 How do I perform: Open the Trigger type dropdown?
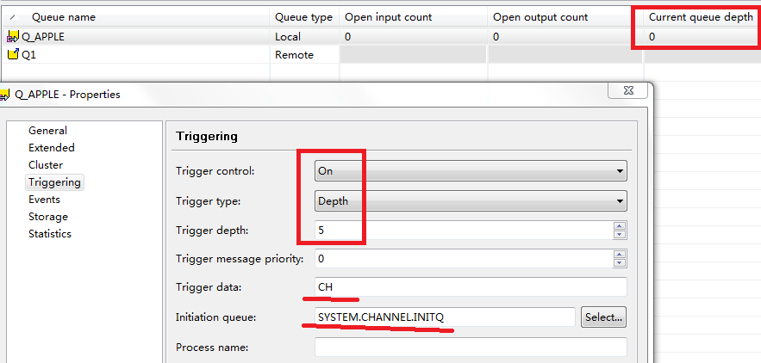tap(620, 201)
